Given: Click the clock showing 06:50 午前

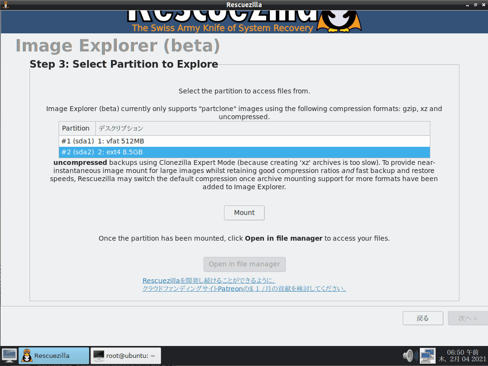Looking at the screenshot, I should 462,356.
